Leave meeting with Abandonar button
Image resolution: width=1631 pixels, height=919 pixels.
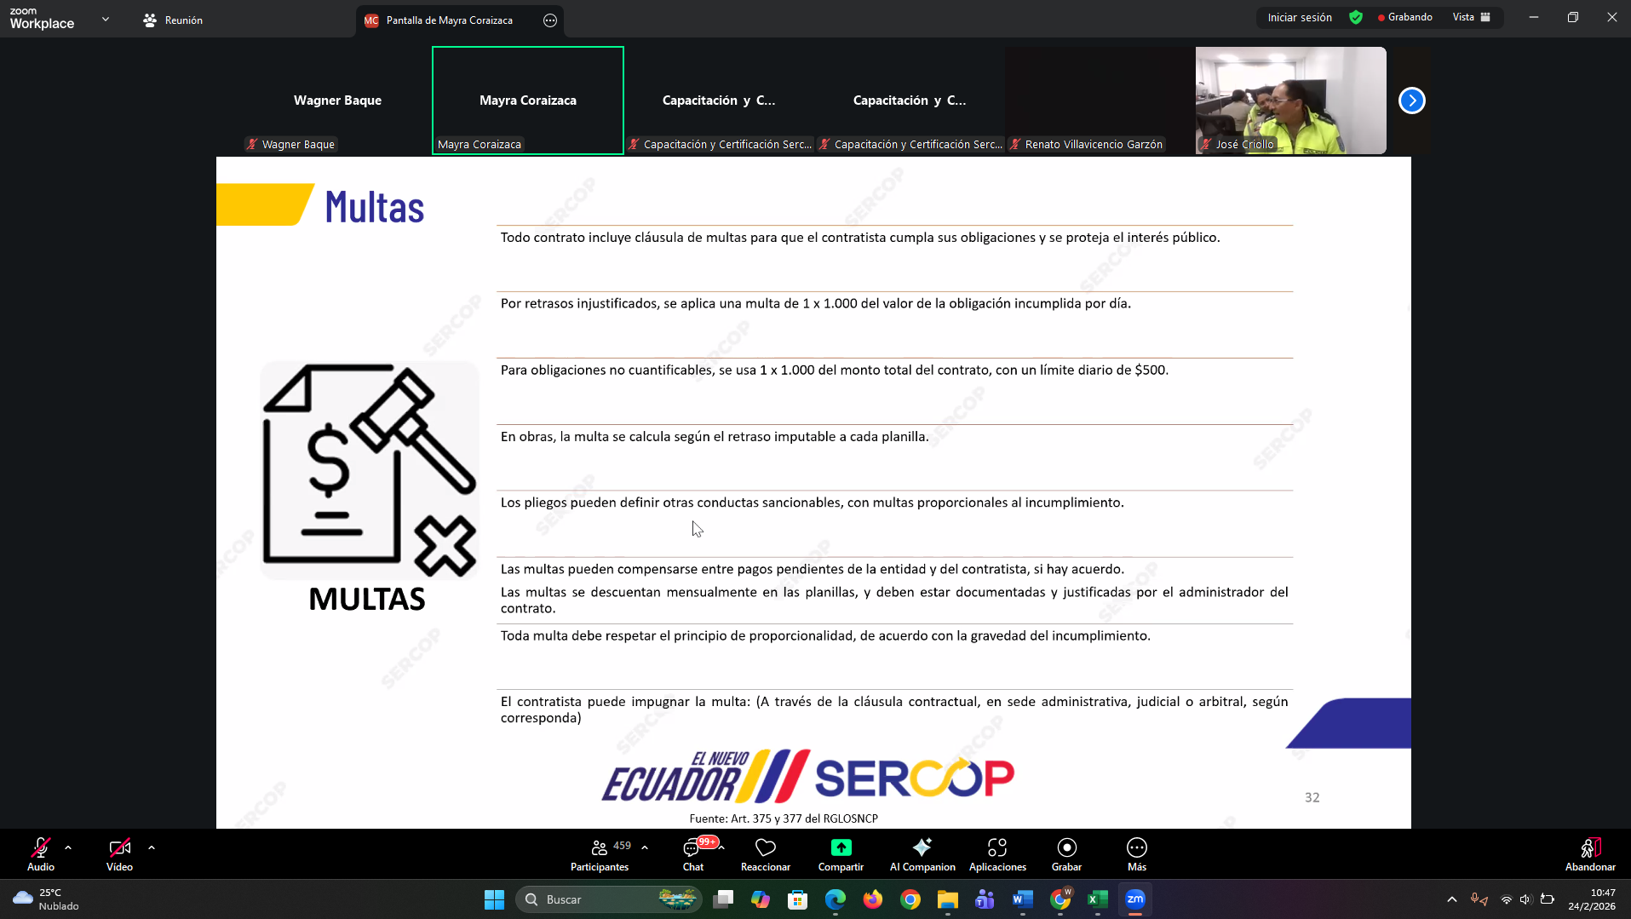click(1589, 854)
